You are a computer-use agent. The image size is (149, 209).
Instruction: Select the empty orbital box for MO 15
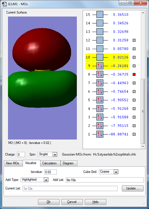(x=100, y=15)
